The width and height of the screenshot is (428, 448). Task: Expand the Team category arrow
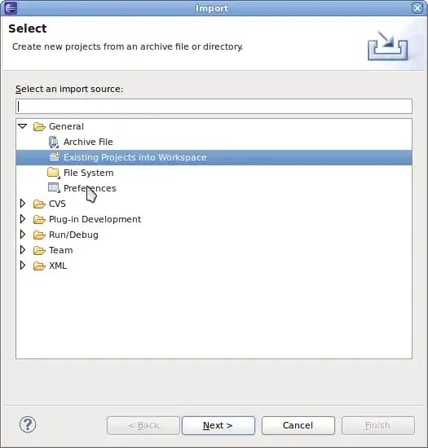23,250
